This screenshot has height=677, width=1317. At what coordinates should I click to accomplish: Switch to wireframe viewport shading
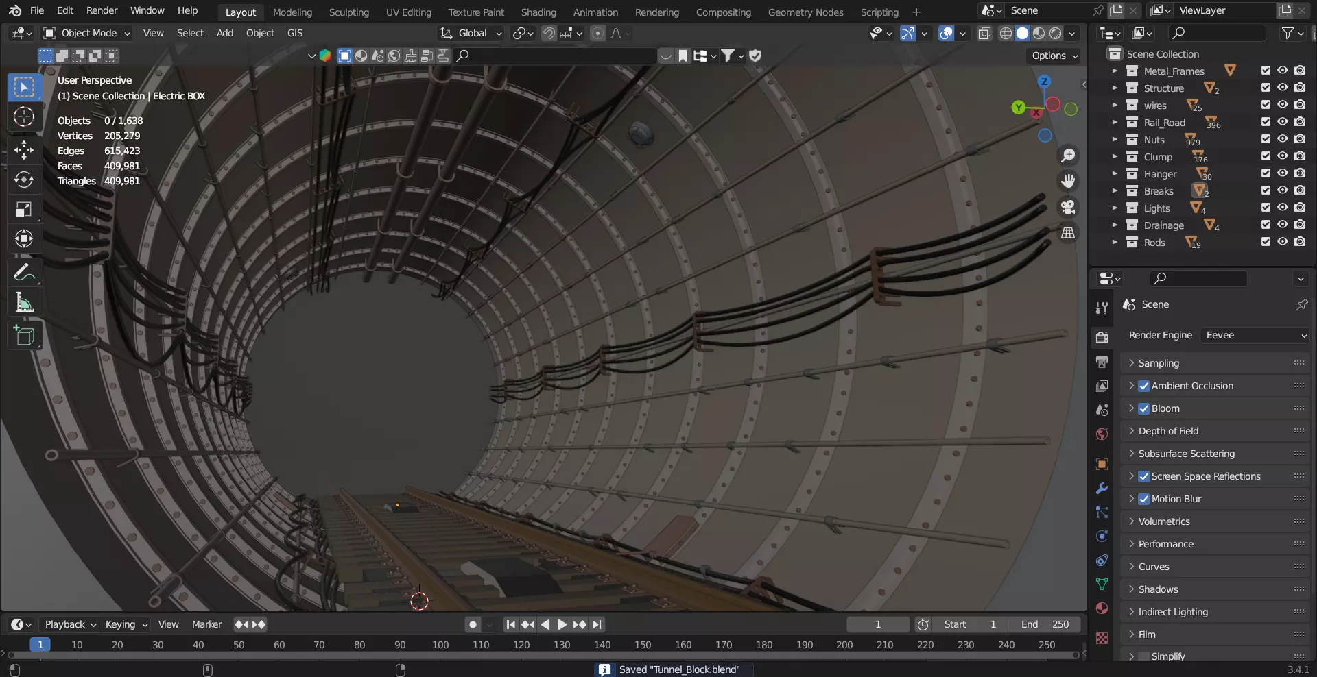click(1006, 33)
